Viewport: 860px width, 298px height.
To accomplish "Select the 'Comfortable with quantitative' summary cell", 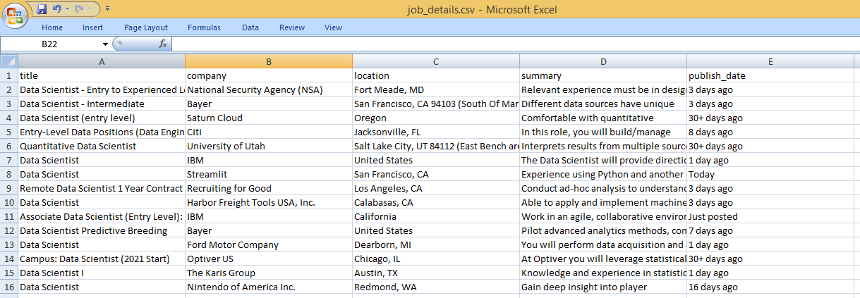I will point(602,118).
